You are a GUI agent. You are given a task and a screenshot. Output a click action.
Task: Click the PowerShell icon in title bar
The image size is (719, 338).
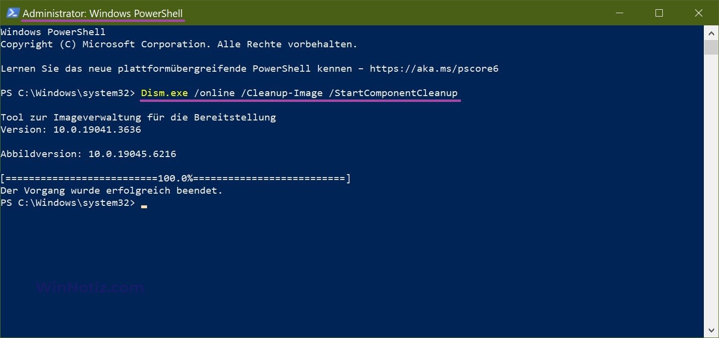tap(13, 13)
